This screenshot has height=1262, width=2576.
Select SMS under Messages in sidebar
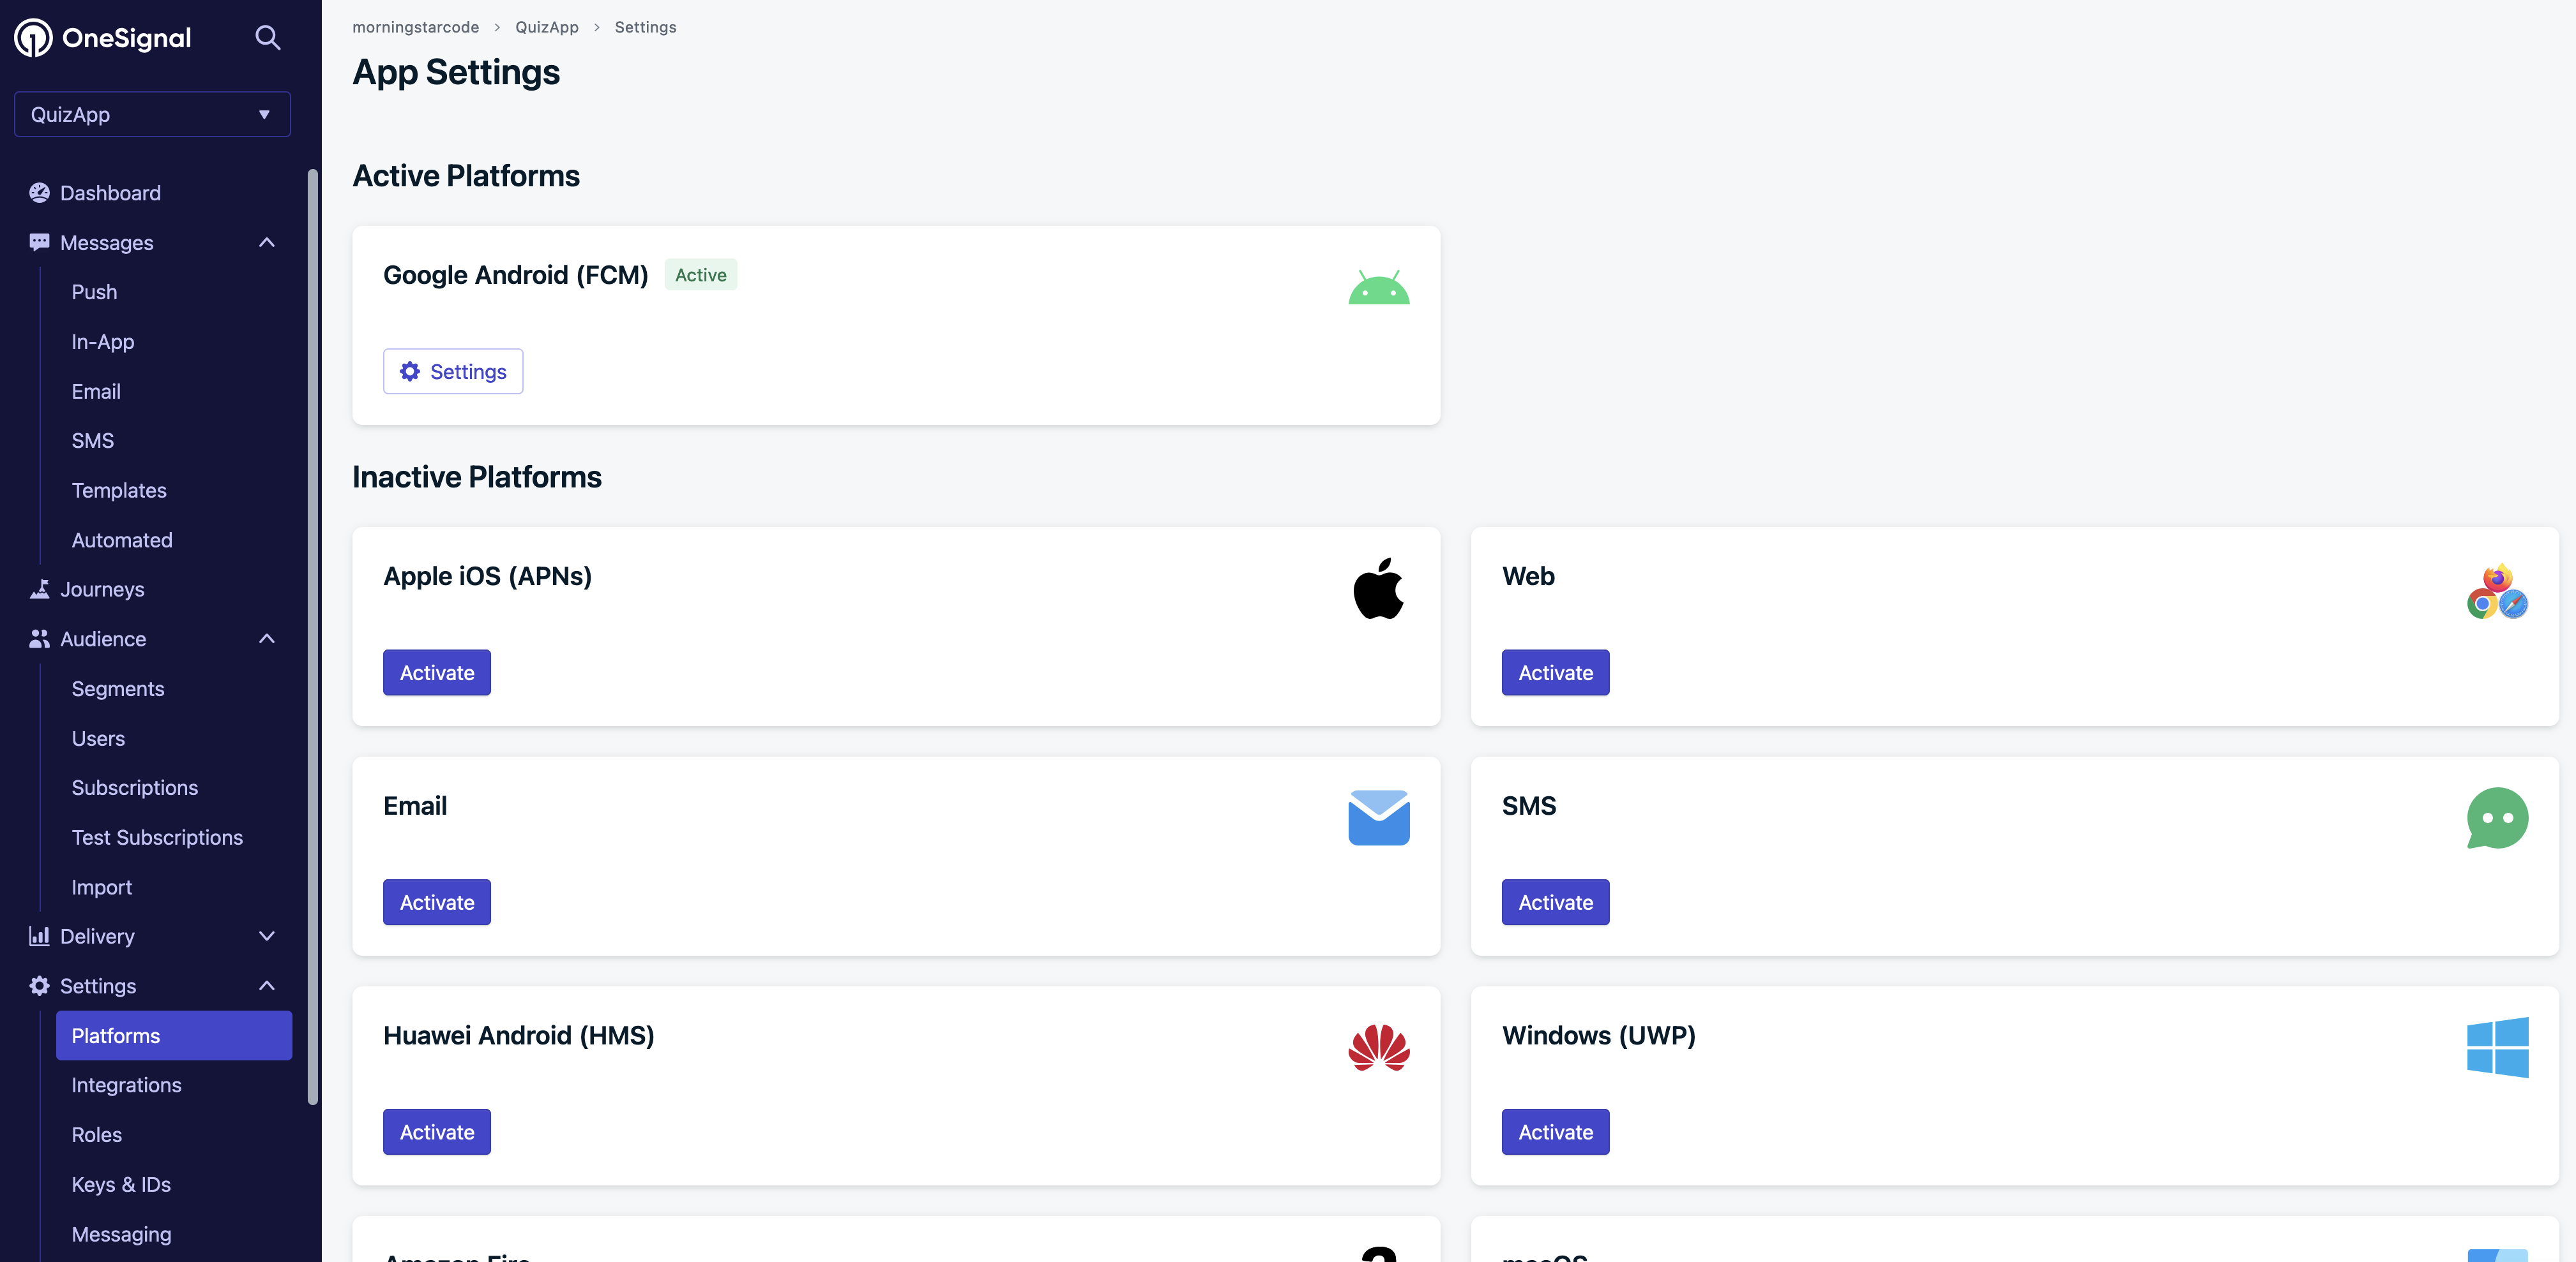[92, 441]
